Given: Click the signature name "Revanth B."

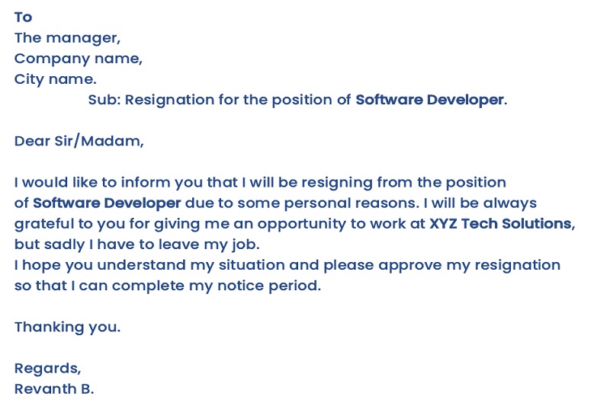Looking at the screenshot, I should 53,389.
